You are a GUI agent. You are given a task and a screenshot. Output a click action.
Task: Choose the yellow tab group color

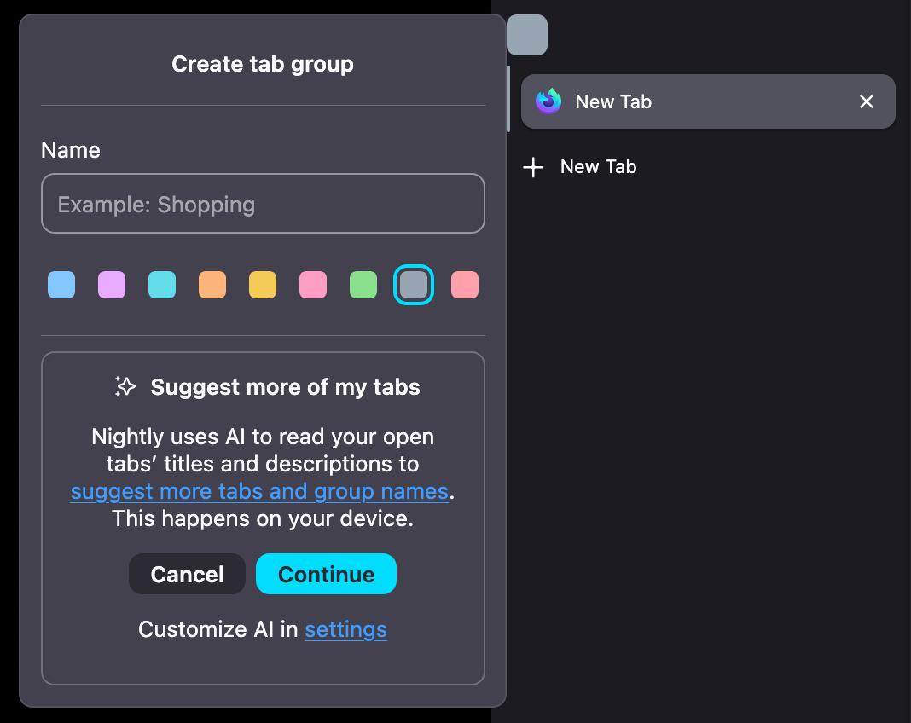pyautogui.click(x=263, y=285)
